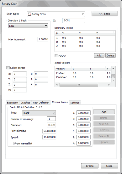122x174 pixels.
Task: Switch to the Graphics tab
Action: pyautogui.click(x=25, y=103)
